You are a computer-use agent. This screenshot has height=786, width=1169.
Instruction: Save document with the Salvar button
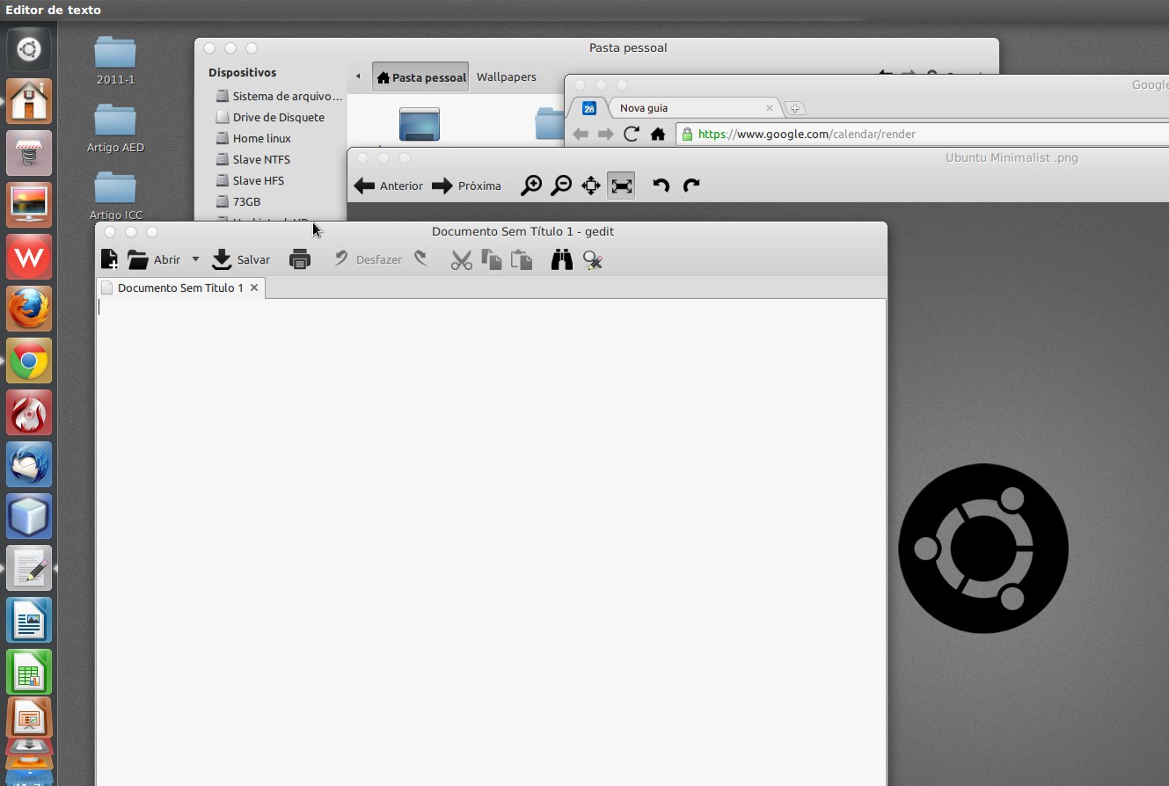(x=241, y=259)
